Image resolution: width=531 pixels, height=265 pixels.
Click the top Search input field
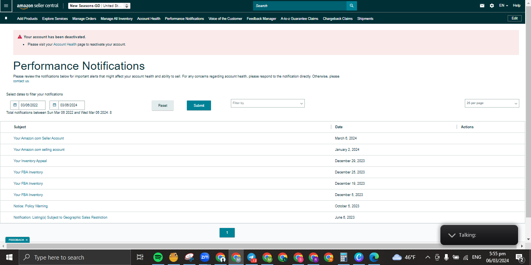300,6
